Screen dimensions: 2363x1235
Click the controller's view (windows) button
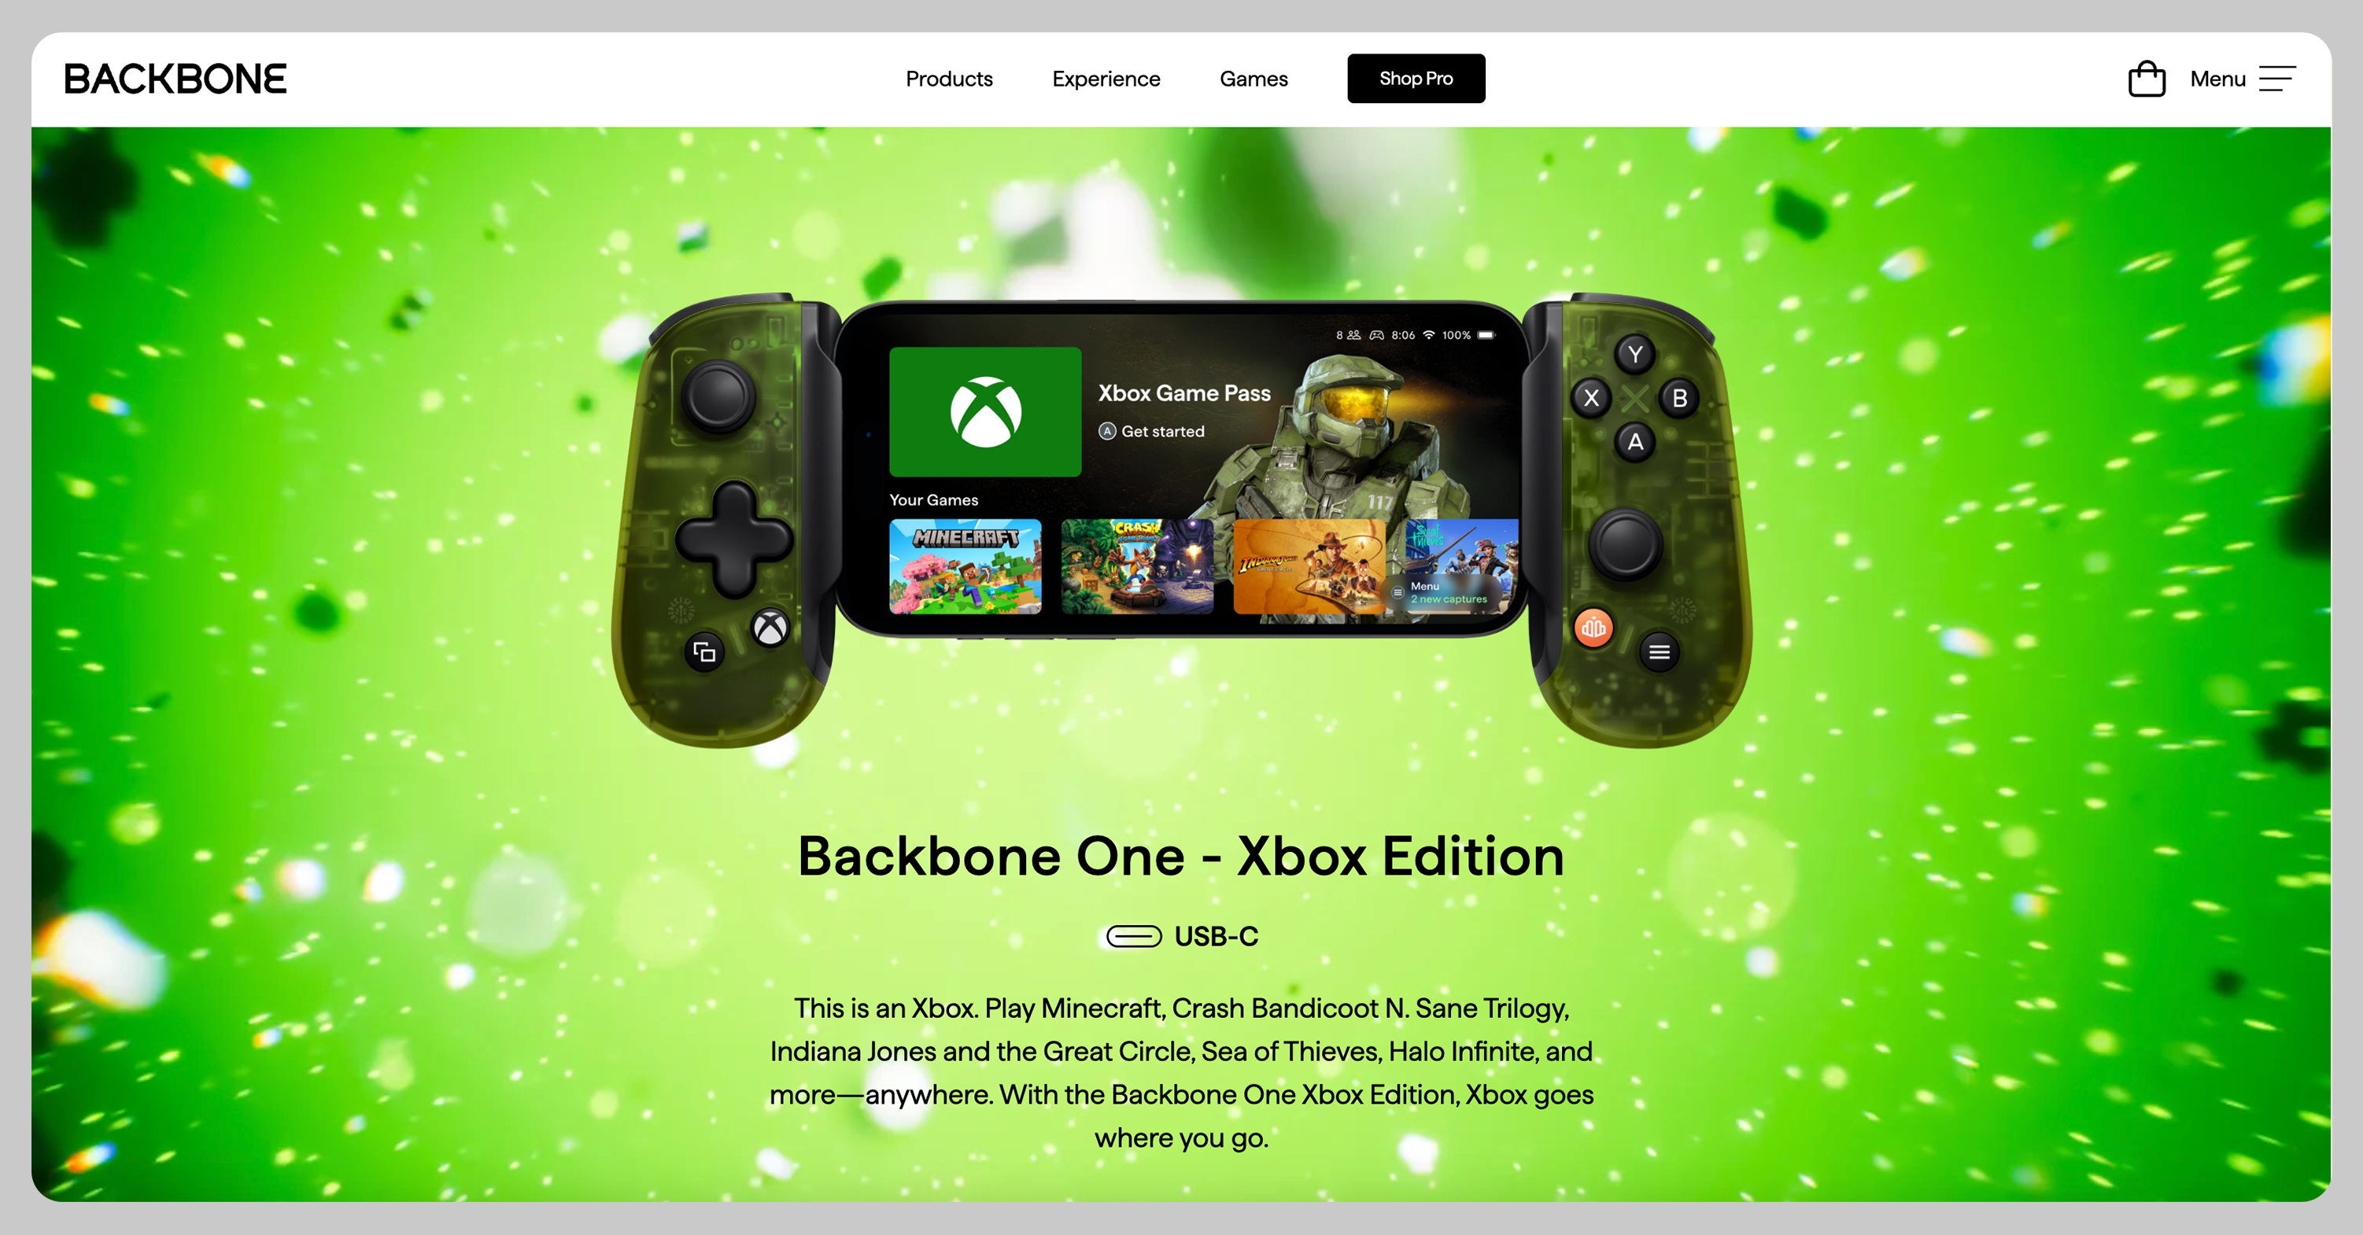tap(704, 653)
